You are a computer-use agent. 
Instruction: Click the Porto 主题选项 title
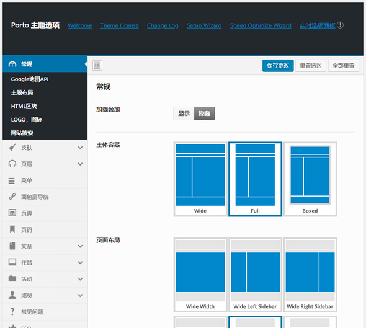click(35, 25)
